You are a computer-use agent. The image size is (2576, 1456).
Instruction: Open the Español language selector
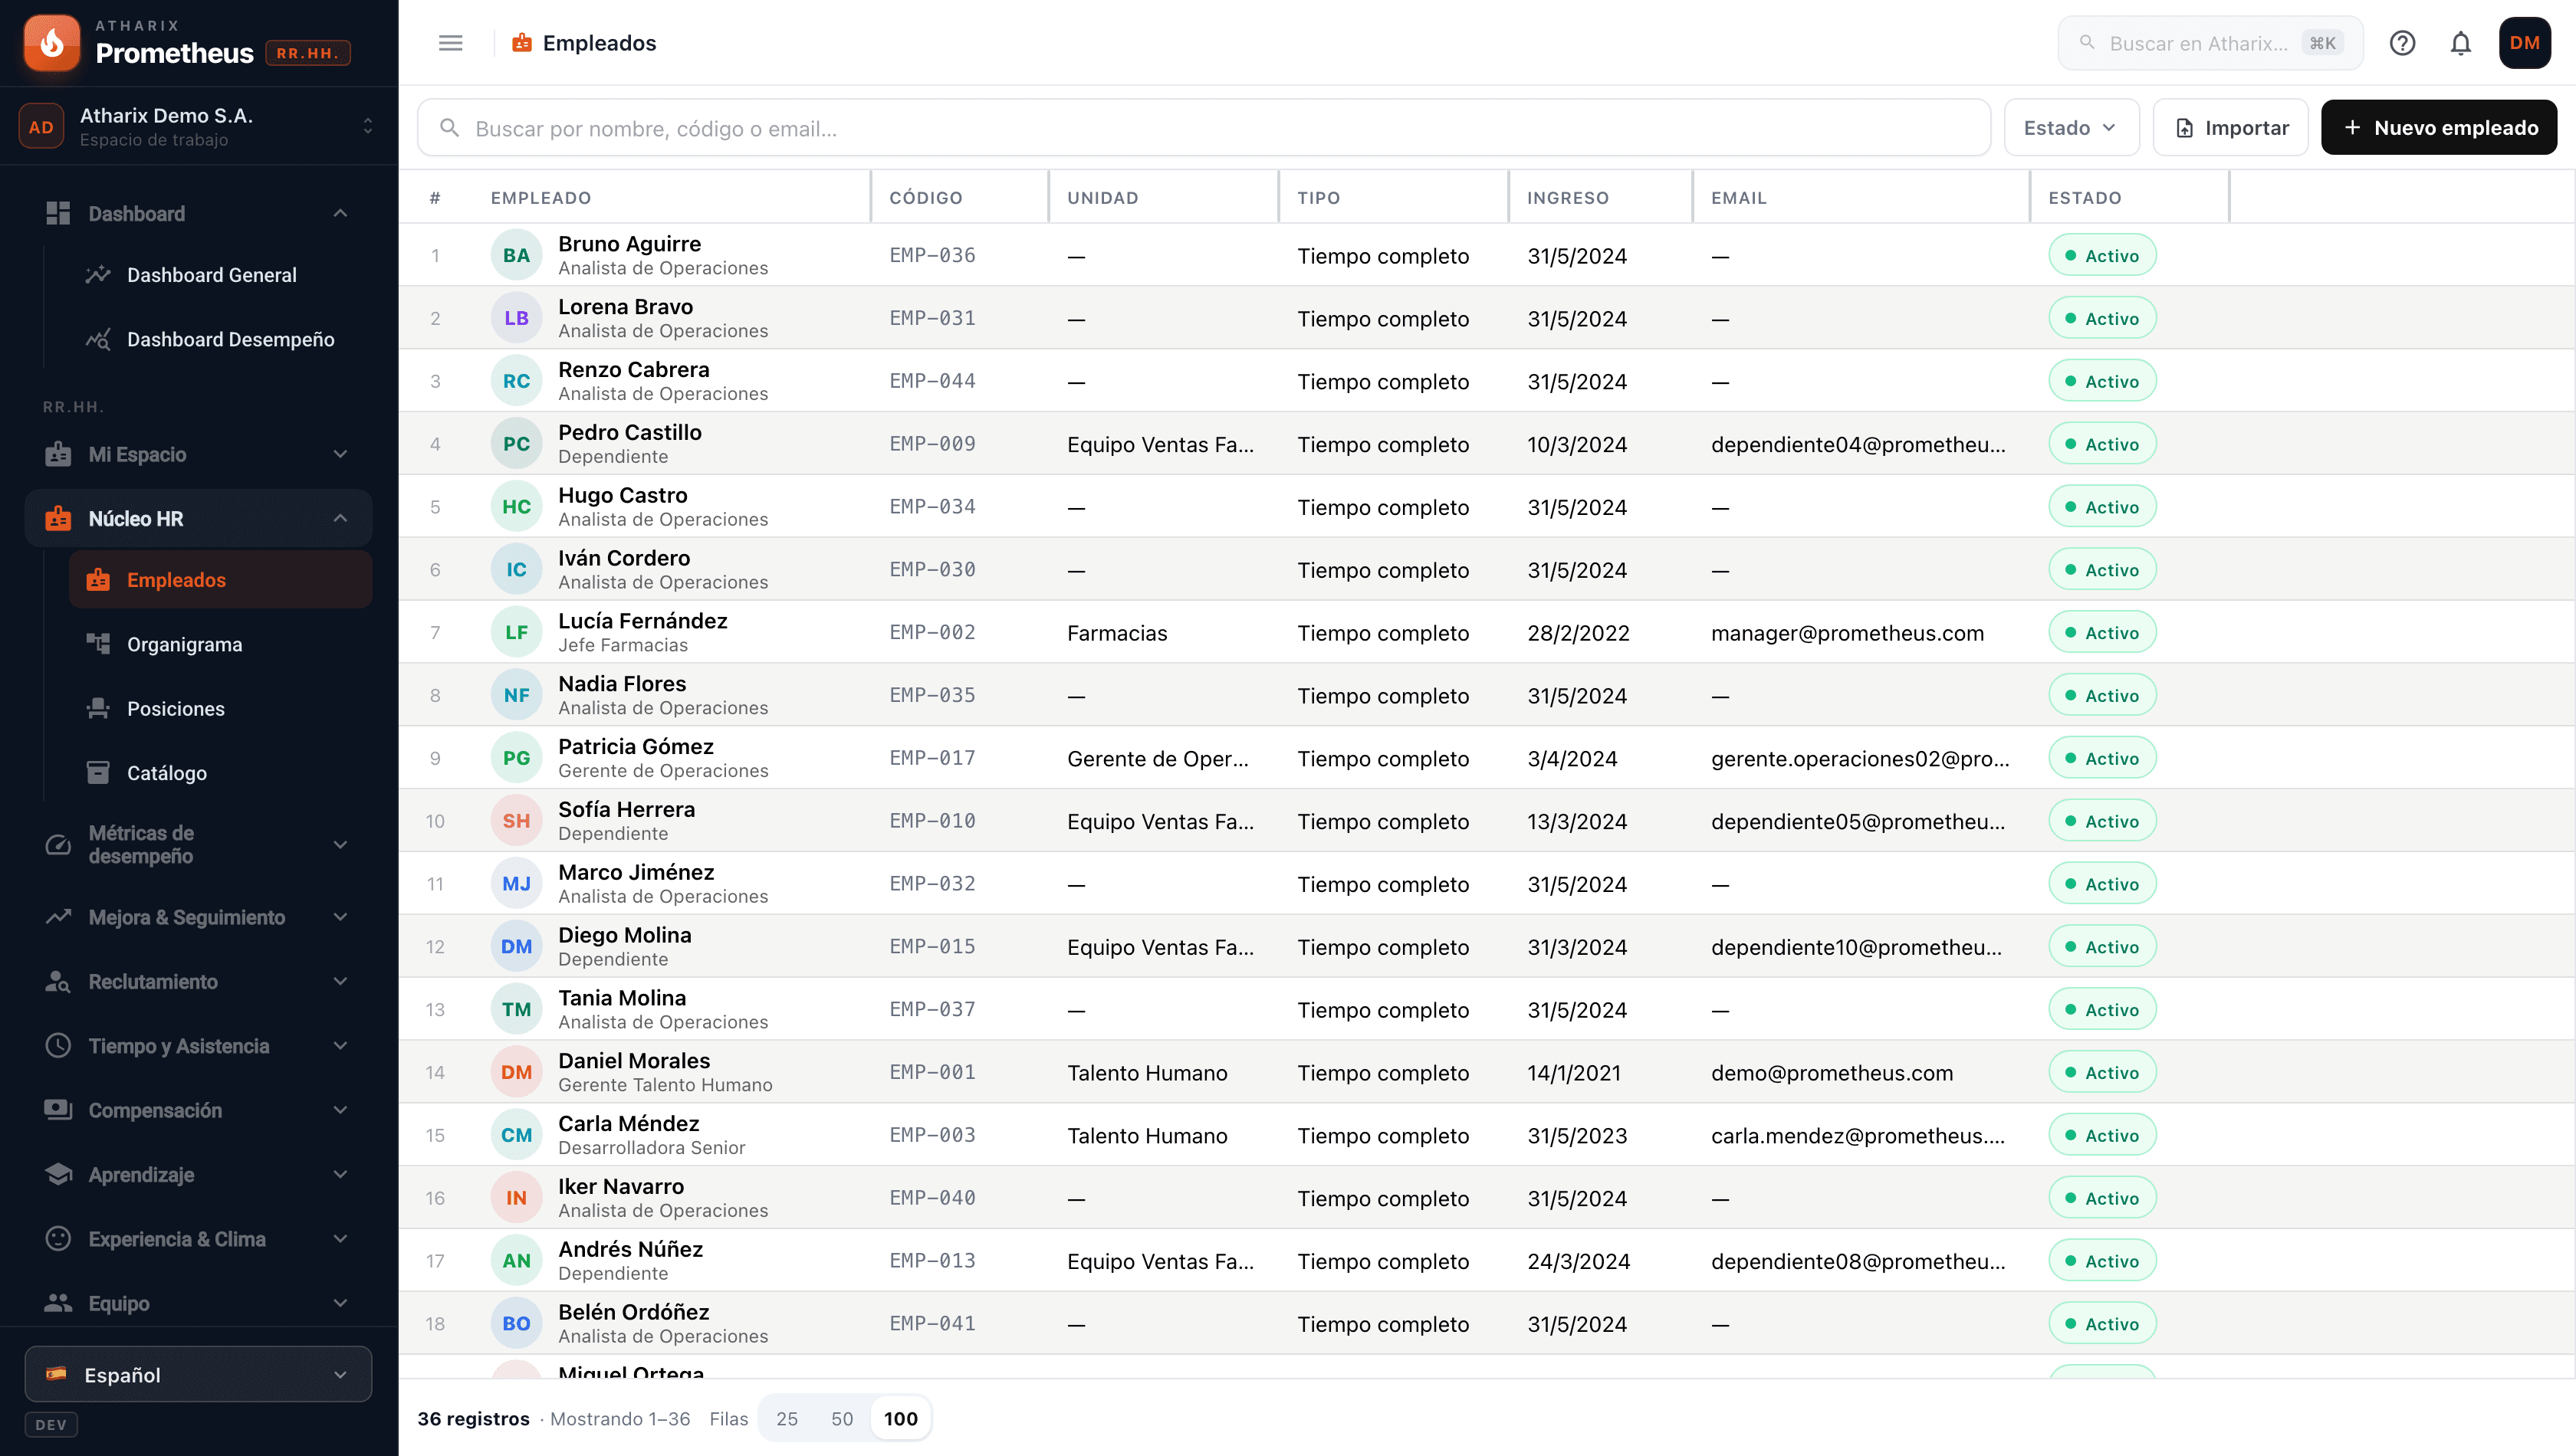coord(198,1374)
